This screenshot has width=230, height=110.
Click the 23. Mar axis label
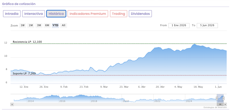point(124,87)
